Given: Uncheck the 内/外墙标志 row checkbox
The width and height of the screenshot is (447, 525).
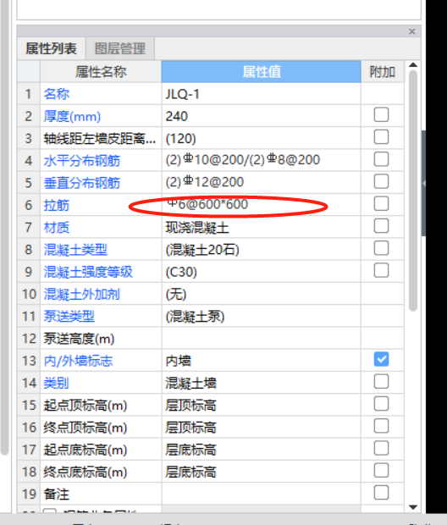Looking at the screenshot, I should pyautogui.click(x=381, y=359).
